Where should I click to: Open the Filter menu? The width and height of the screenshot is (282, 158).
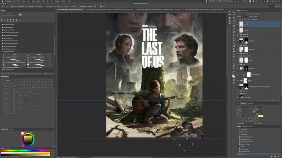pos(43,1)
